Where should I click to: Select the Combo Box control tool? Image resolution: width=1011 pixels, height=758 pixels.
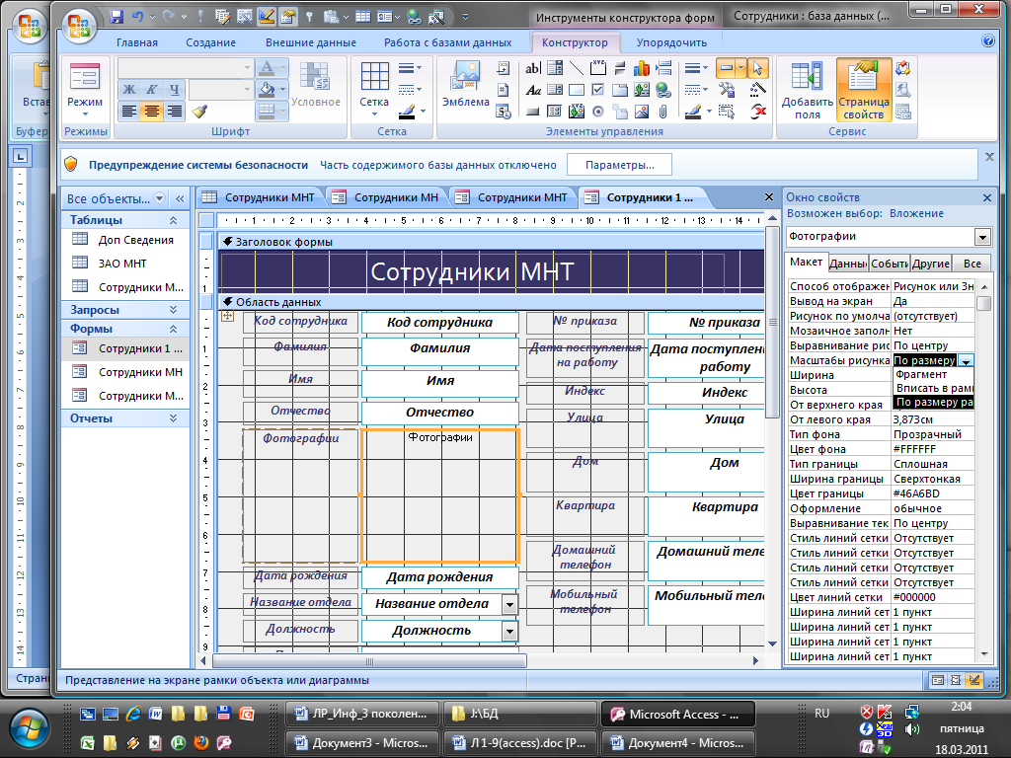(x=555, y=68)
